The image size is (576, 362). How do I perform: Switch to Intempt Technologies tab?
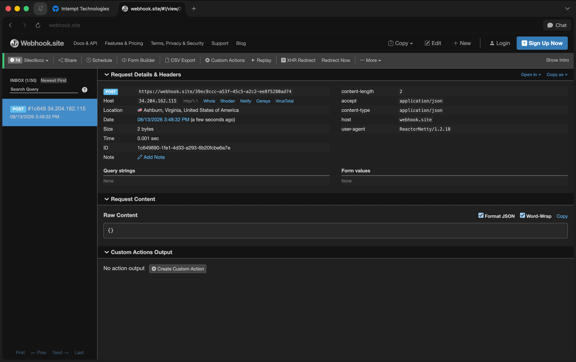81,9
